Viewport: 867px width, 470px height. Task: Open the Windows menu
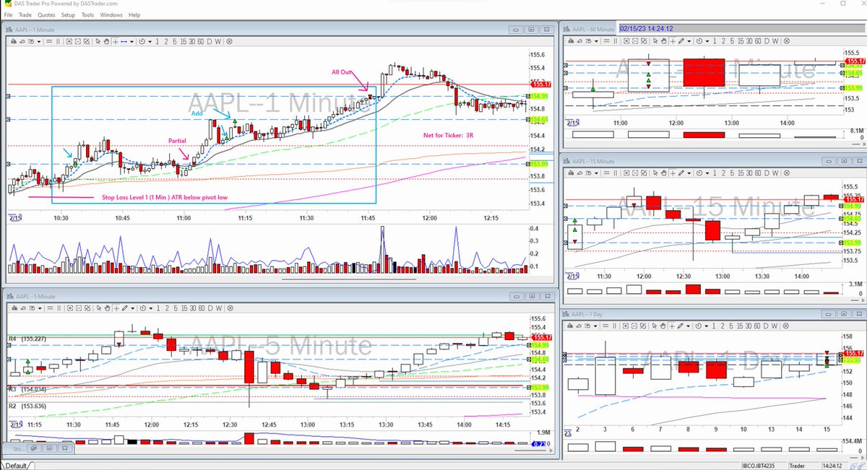111,14
